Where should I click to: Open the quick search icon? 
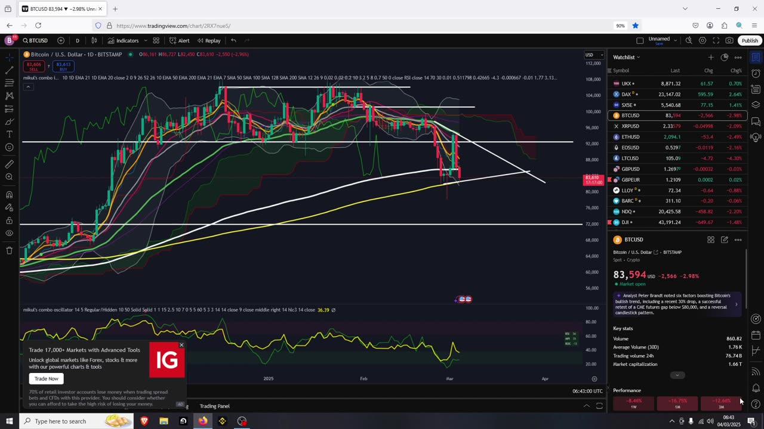tap(689, 41)
